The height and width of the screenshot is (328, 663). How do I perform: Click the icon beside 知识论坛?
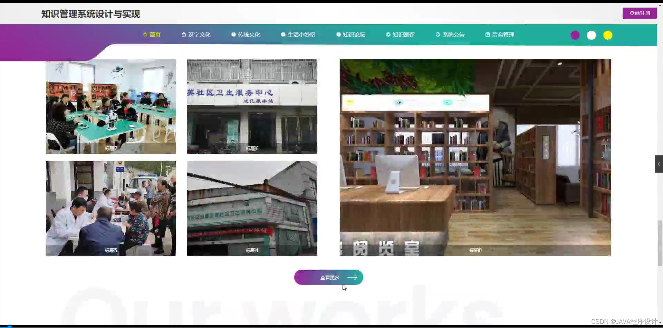[x=338, y=35]
